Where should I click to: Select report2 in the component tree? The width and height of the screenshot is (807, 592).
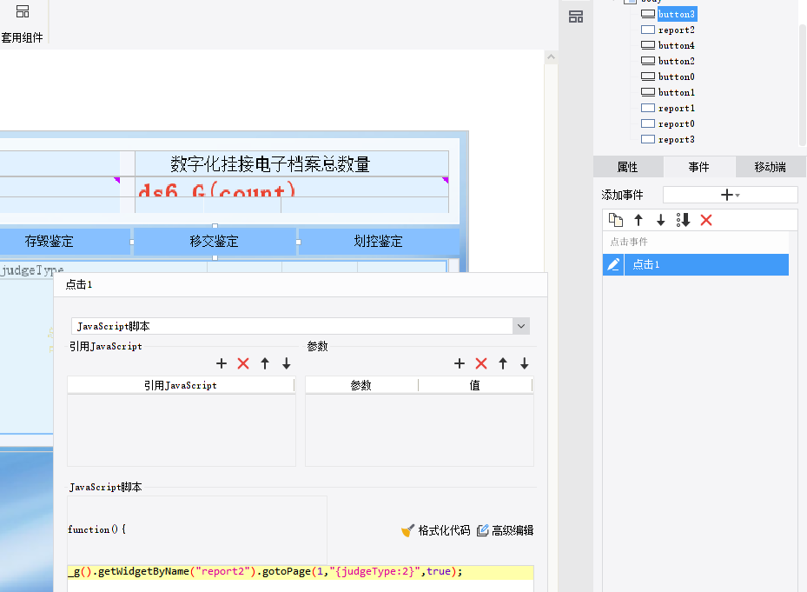(x=677, y=30)
